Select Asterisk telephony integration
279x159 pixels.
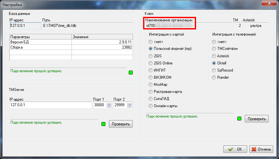point(214,56)
